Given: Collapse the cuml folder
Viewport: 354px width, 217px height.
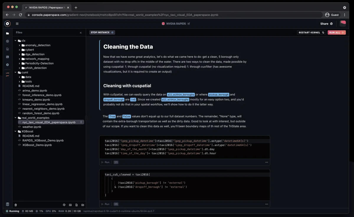Looking at the screenshot, I should (15, 73).
